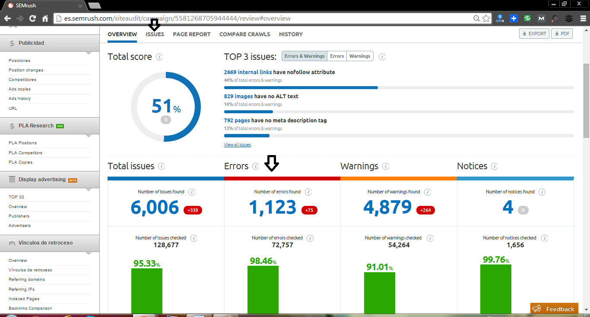Click the View all issues link

pyautogui.click(x=237, y=144)
